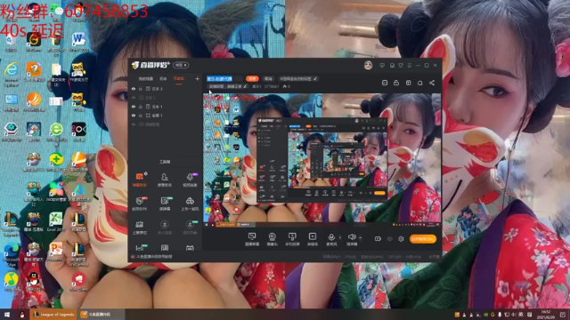The height and width of the screenshot is (320, 570).
Task: Open the QQ penguin desktop shortcut
Action: (34, 281)
